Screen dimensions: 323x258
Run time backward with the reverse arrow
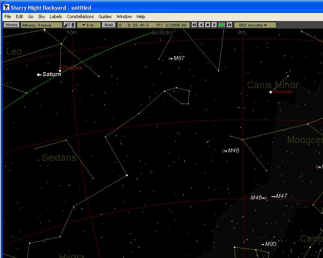[201, 25]
